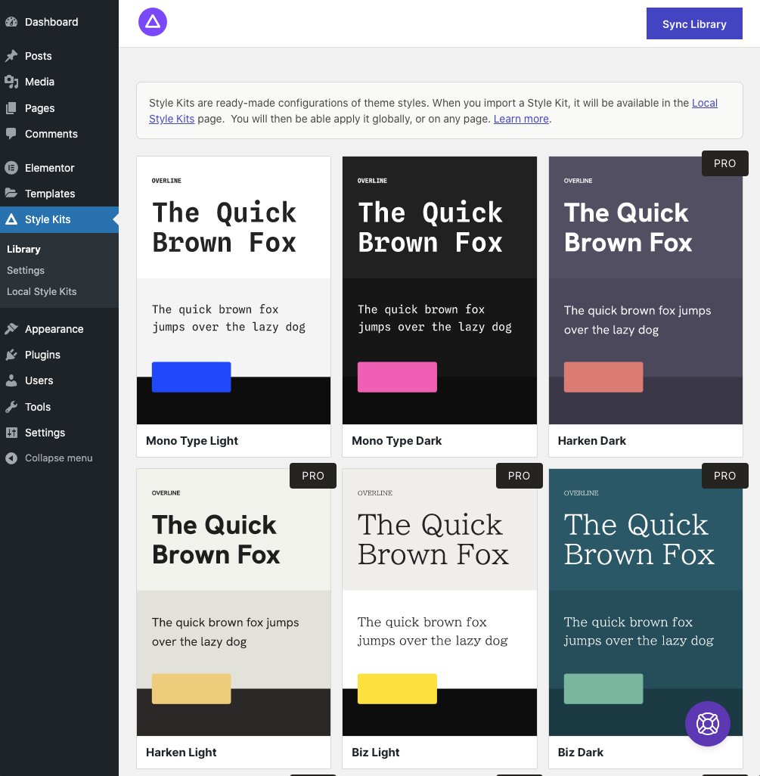Select the Templates folder icon
Screen dimensions: 760x776
click(12, 194)
